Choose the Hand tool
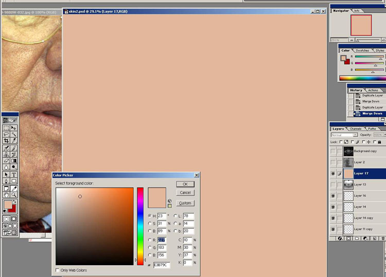 tap(6, 194)
